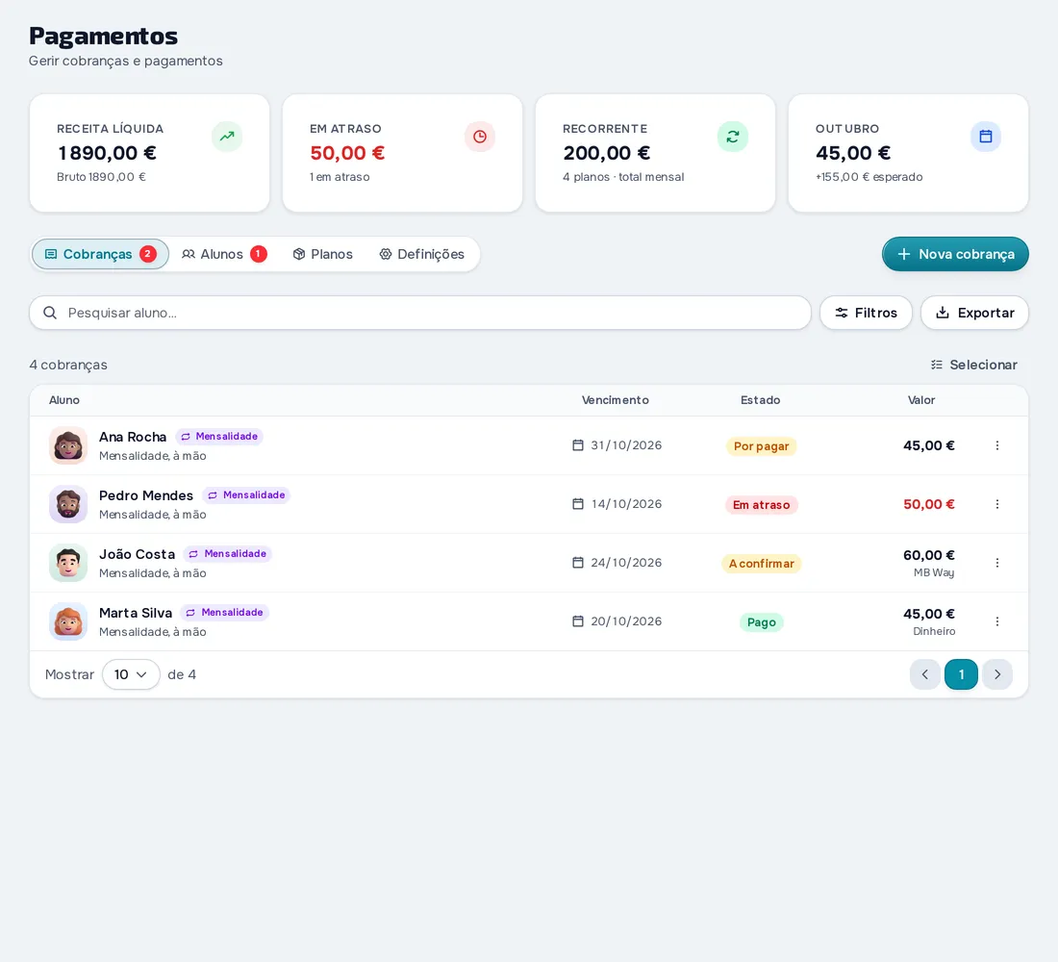1058x962 pixels.
Task: Click the Valor column header
Action: [921, 400]
